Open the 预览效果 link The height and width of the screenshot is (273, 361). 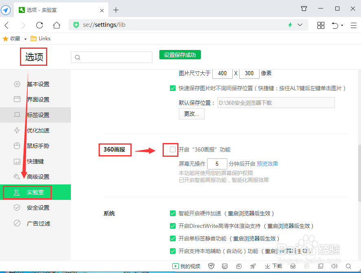pyautogui.click(x=267, y=164)
